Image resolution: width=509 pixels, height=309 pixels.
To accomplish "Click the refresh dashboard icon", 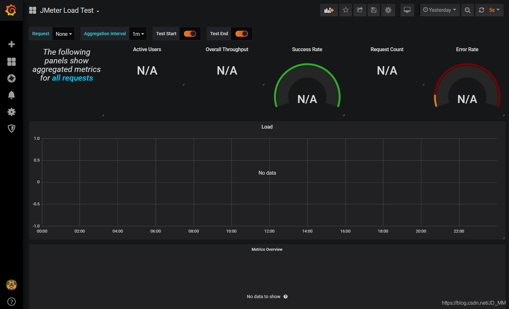I will 481,10.
